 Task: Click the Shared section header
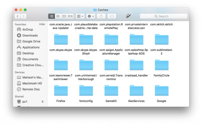(19, 96)
